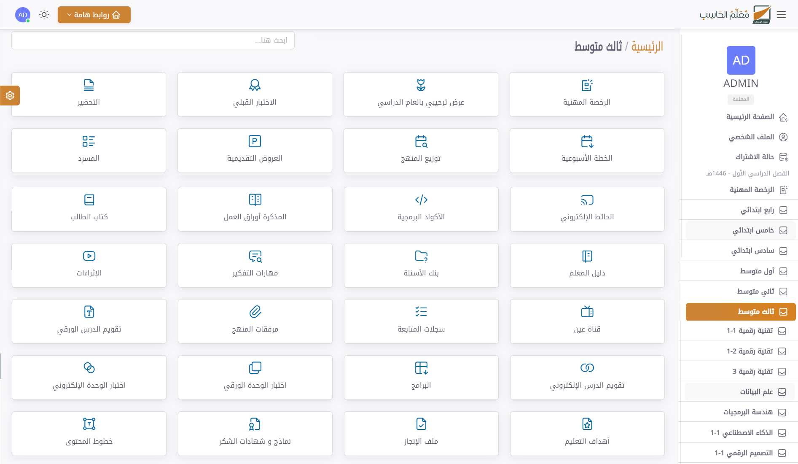Toggle the light/dark theme sun icon
Screen dimensions: 798x464
tap(44, 15)
